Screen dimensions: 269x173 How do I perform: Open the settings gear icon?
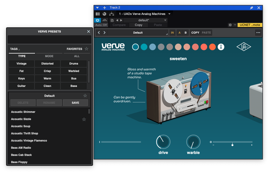230,25
